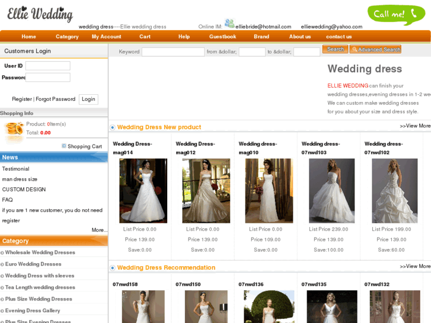Click the Ellie Wedding logo
This screenshot has width=431, height=323.
(40, 14)
